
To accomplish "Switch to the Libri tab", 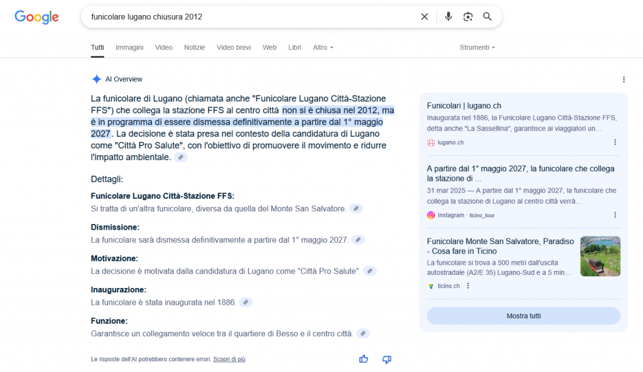I will 294,48.
